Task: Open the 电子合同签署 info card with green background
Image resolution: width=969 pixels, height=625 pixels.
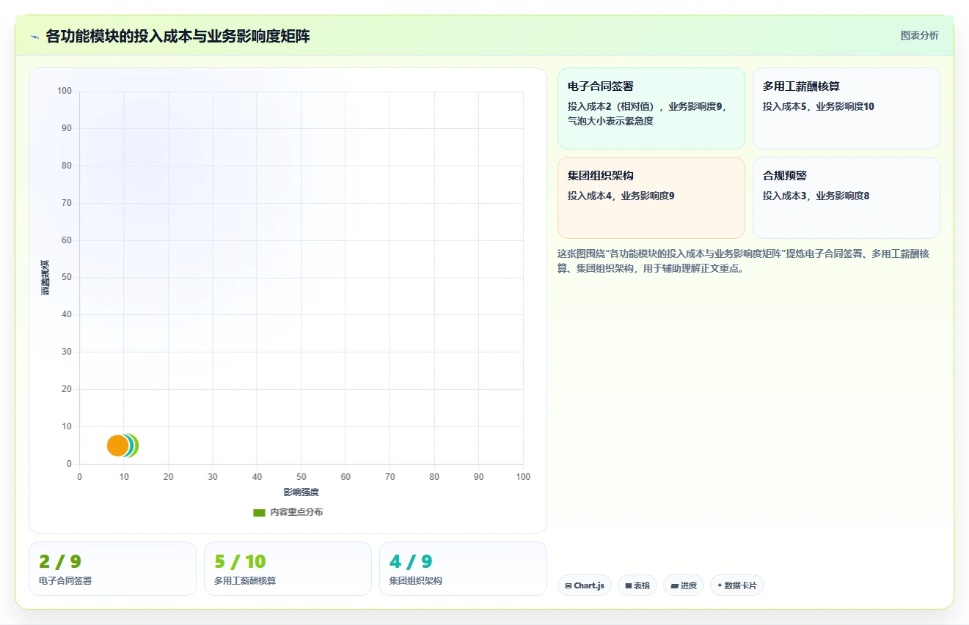Action: [x=651, y=108]
